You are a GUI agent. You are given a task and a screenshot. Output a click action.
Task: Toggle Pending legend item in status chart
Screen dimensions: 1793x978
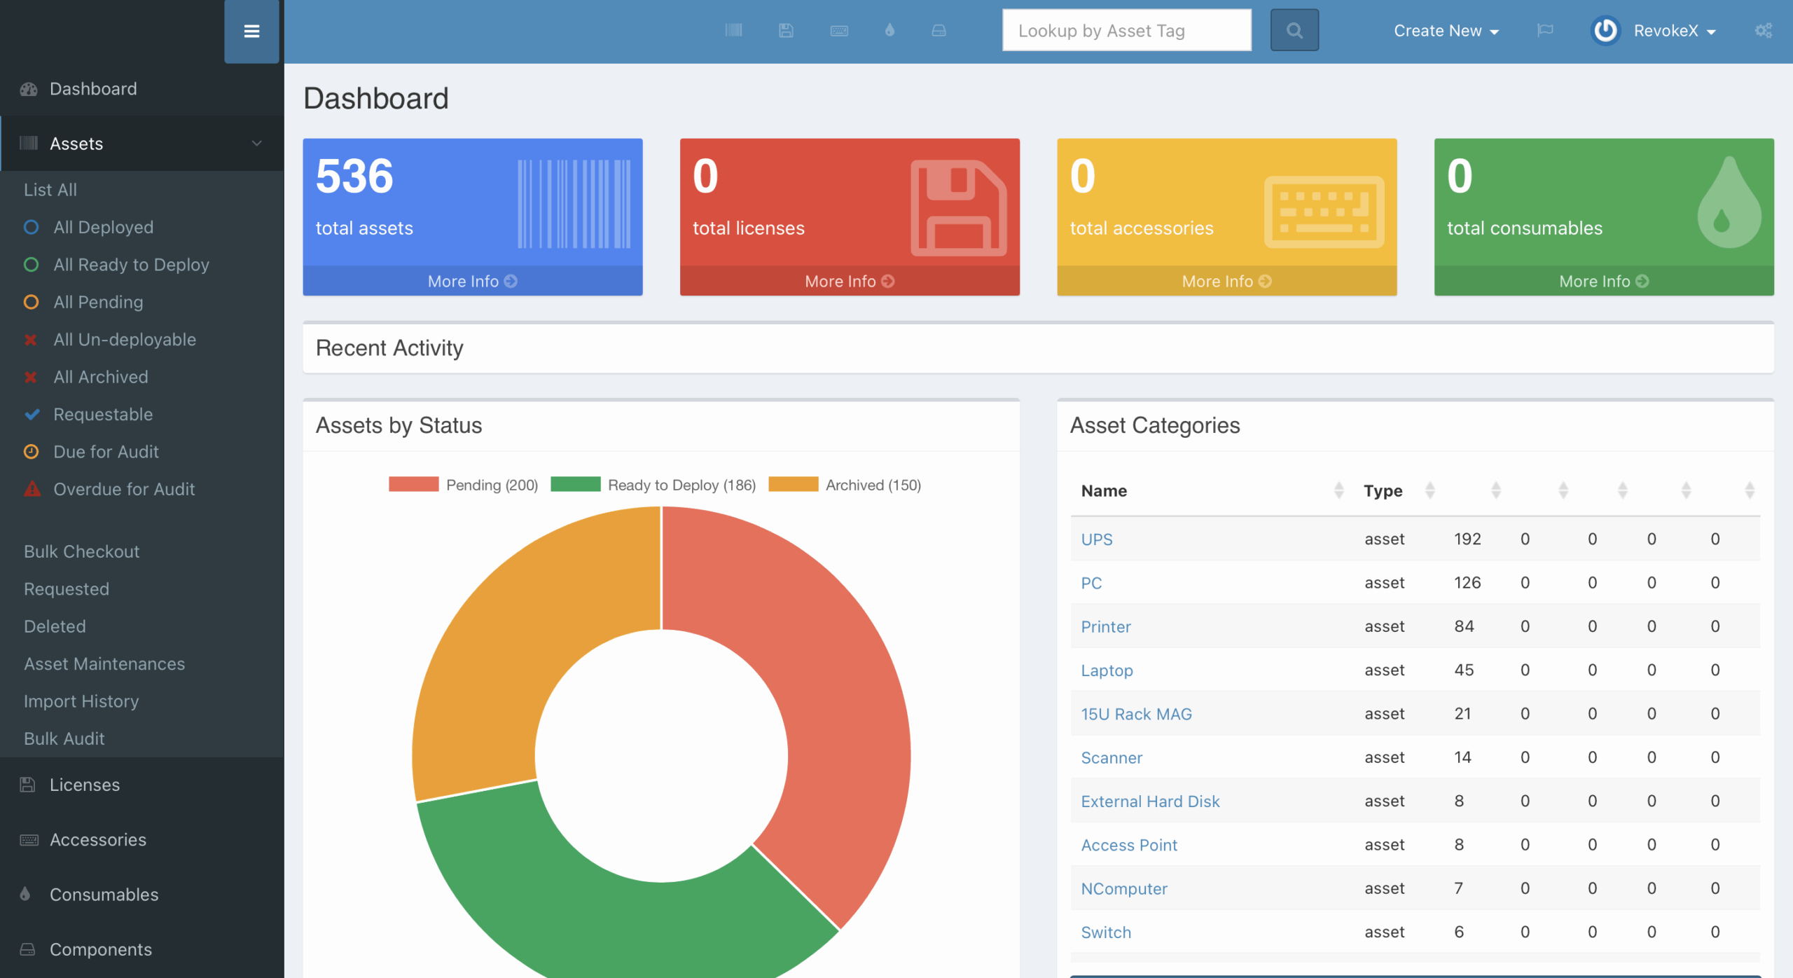pyautogui.click(x=492, y=485)
